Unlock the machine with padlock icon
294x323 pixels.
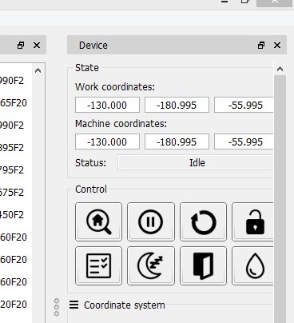[252, 221]
